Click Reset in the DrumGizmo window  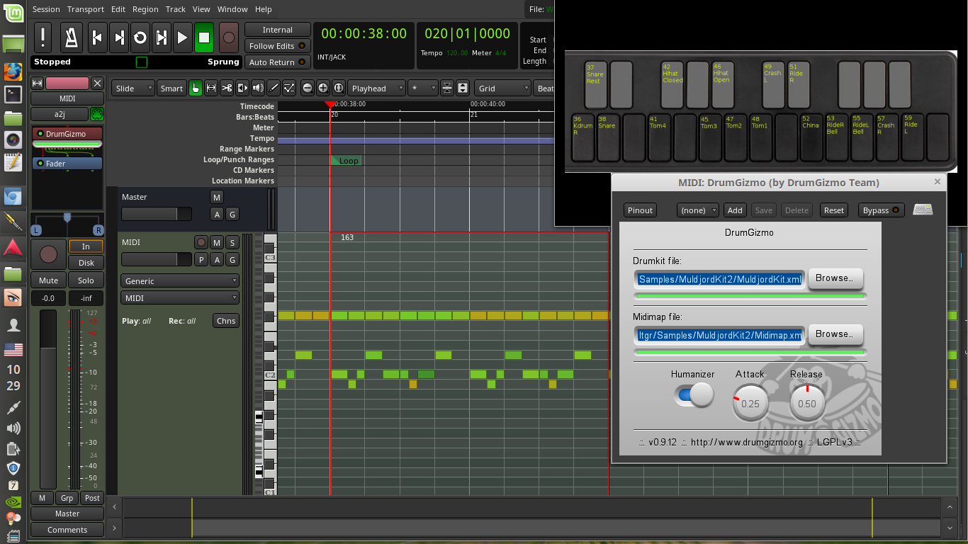[x=834, y=210]
